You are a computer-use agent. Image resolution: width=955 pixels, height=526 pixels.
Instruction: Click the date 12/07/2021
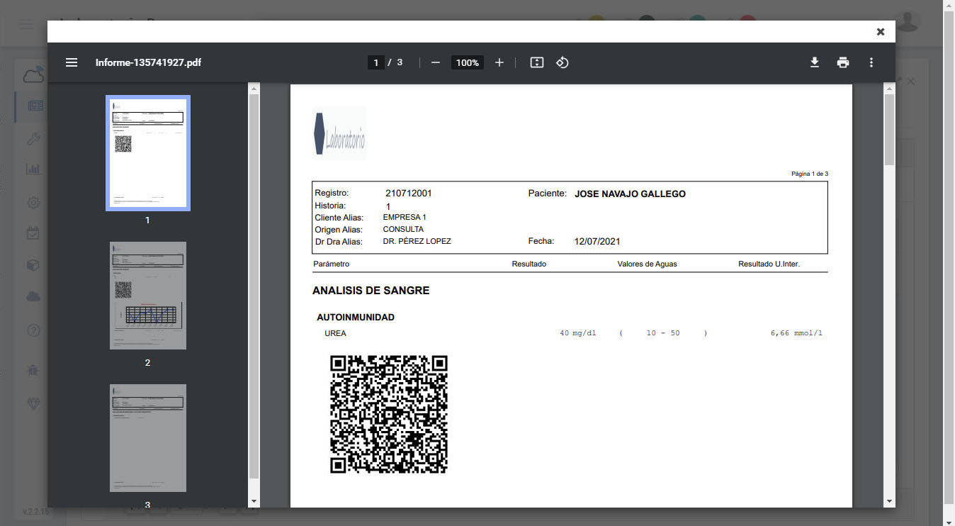coord(597,241)
